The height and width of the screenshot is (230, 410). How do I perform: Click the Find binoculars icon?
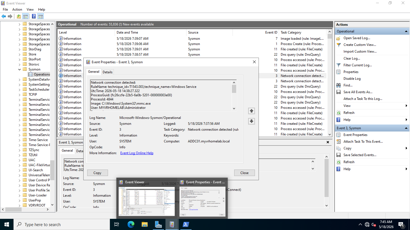pyautogui.click(x=338, y=85)
